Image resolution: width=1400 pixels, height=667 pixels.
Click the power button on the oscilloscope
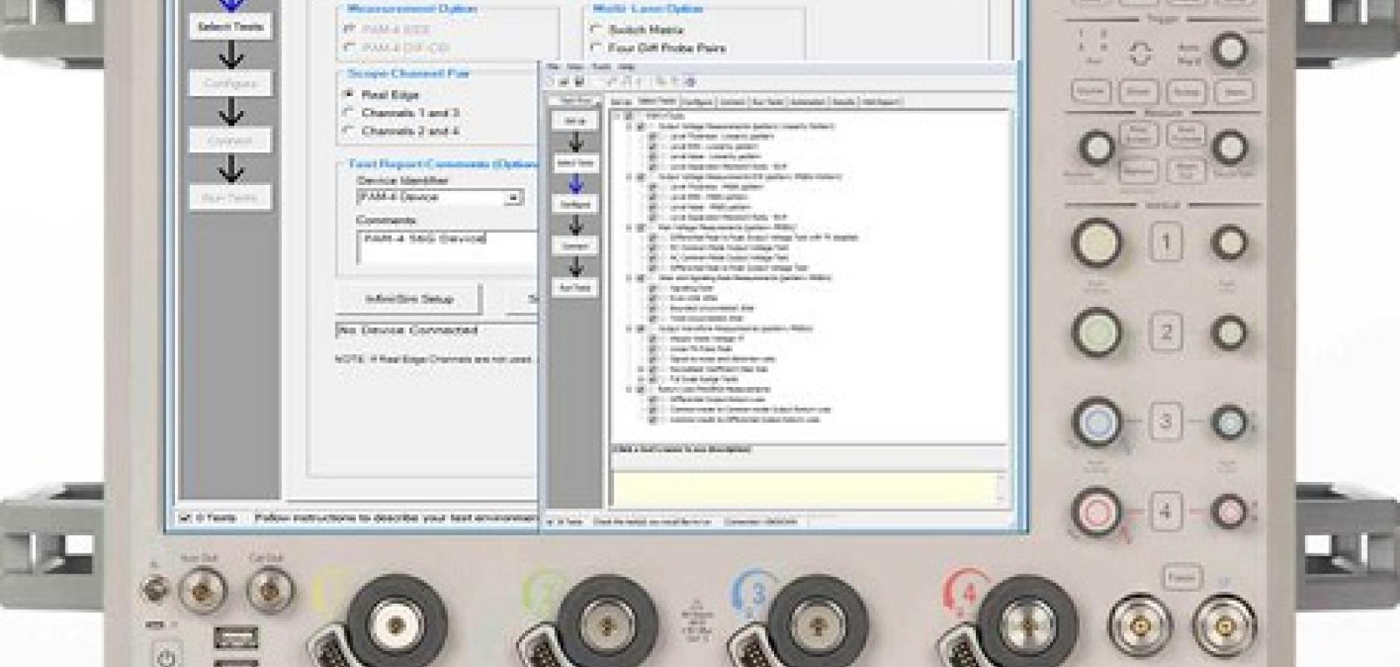tap(167, 657)
